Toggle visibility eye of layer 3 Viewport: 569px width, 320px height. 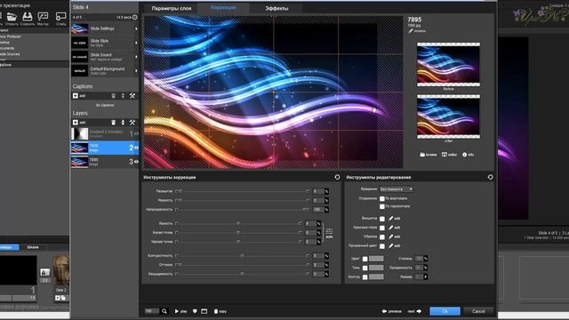tap(136, 162)
